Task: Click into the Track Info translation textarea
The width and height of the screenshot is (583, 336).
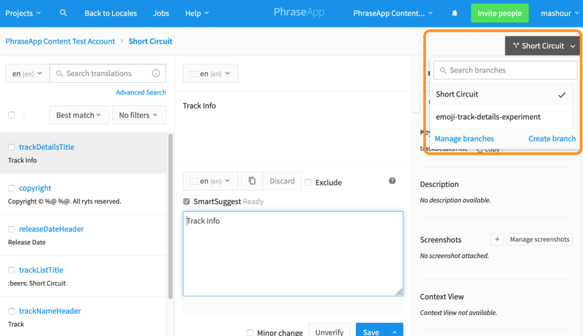Action: pyautogui.click(x=293, y=254)
